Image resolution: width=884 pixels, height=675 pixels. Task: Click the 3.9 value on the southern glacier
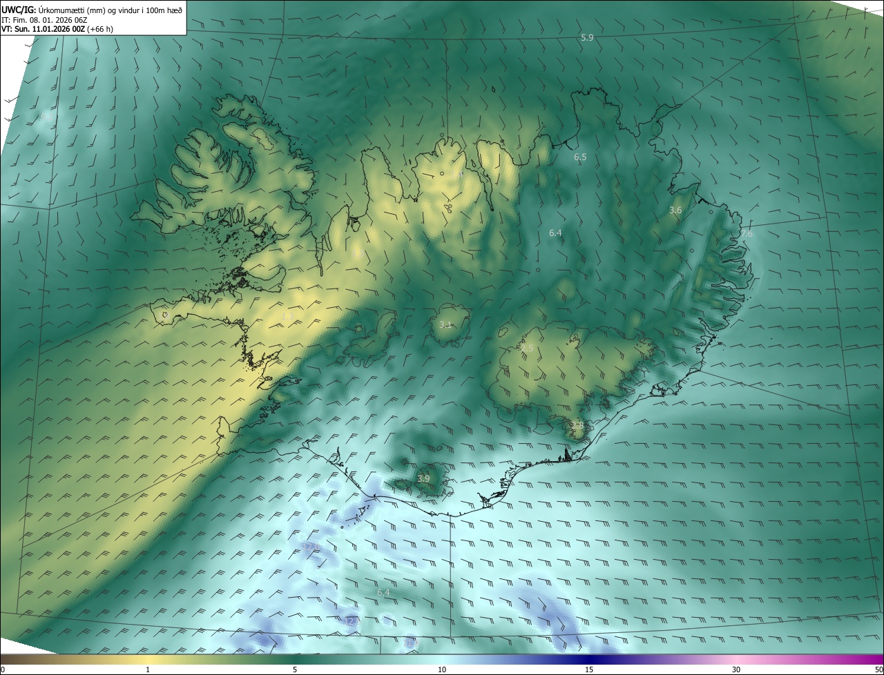[423, 478]
